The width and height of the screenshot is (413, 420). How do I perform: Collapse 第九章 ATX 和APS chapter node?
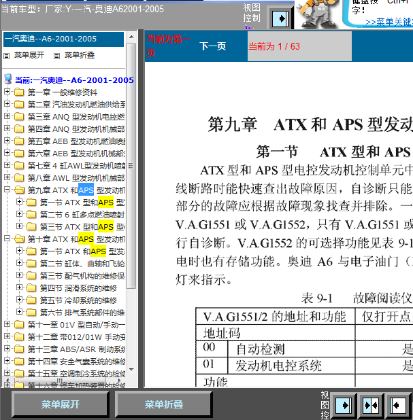point(7,190)
